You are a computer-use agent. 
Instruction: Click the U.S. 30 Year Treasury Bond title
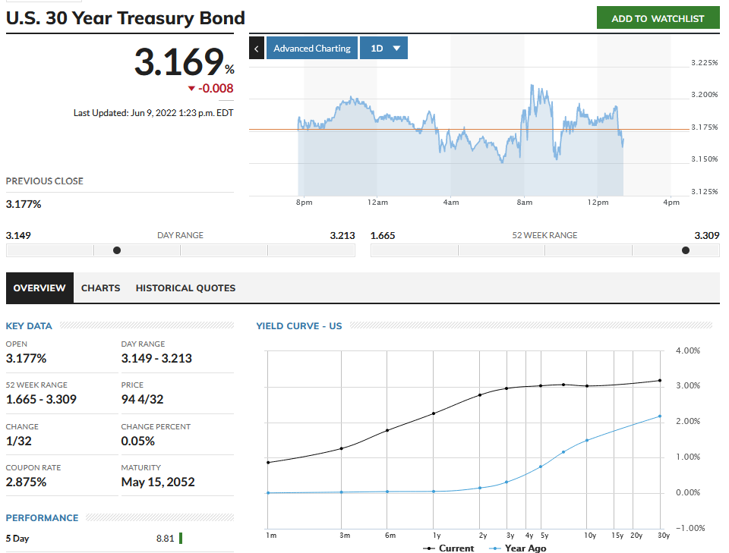coord(125,18)
